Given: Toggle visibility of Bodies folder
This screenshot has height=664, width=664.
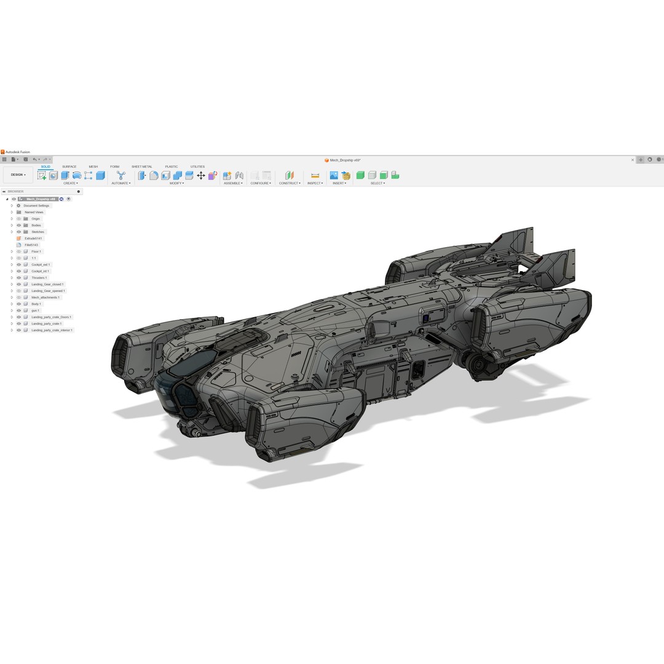Looking at the screenshot, I should [18, 225].
